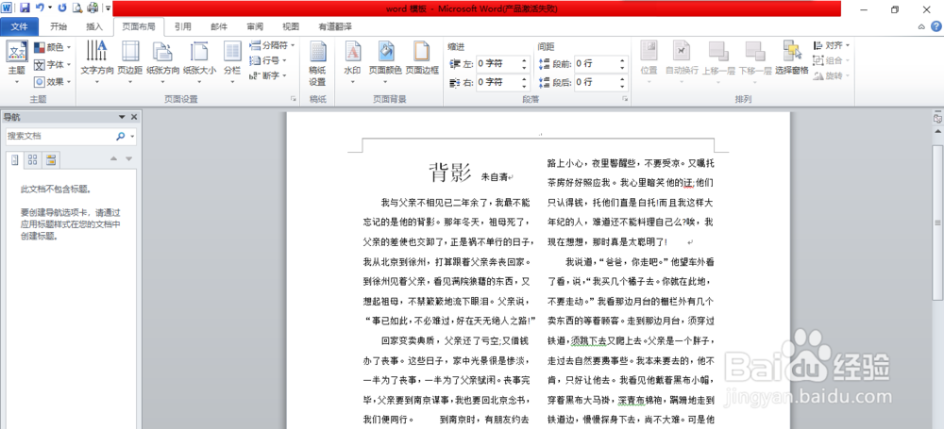Click the Undo icon in title bar
The width and height of the screenshot is (944, 429).
pyautogui.click(x=41, y=8)
